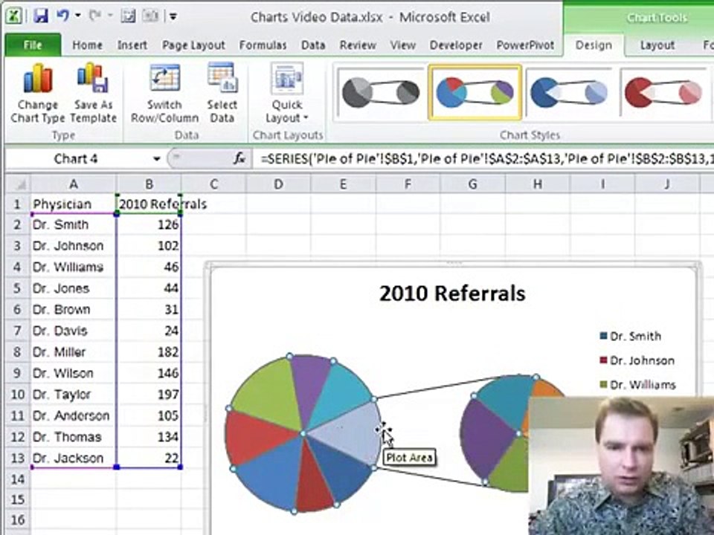Click Switch Row/Column
The width and height of the screenshot is (714, 535).
164,94
